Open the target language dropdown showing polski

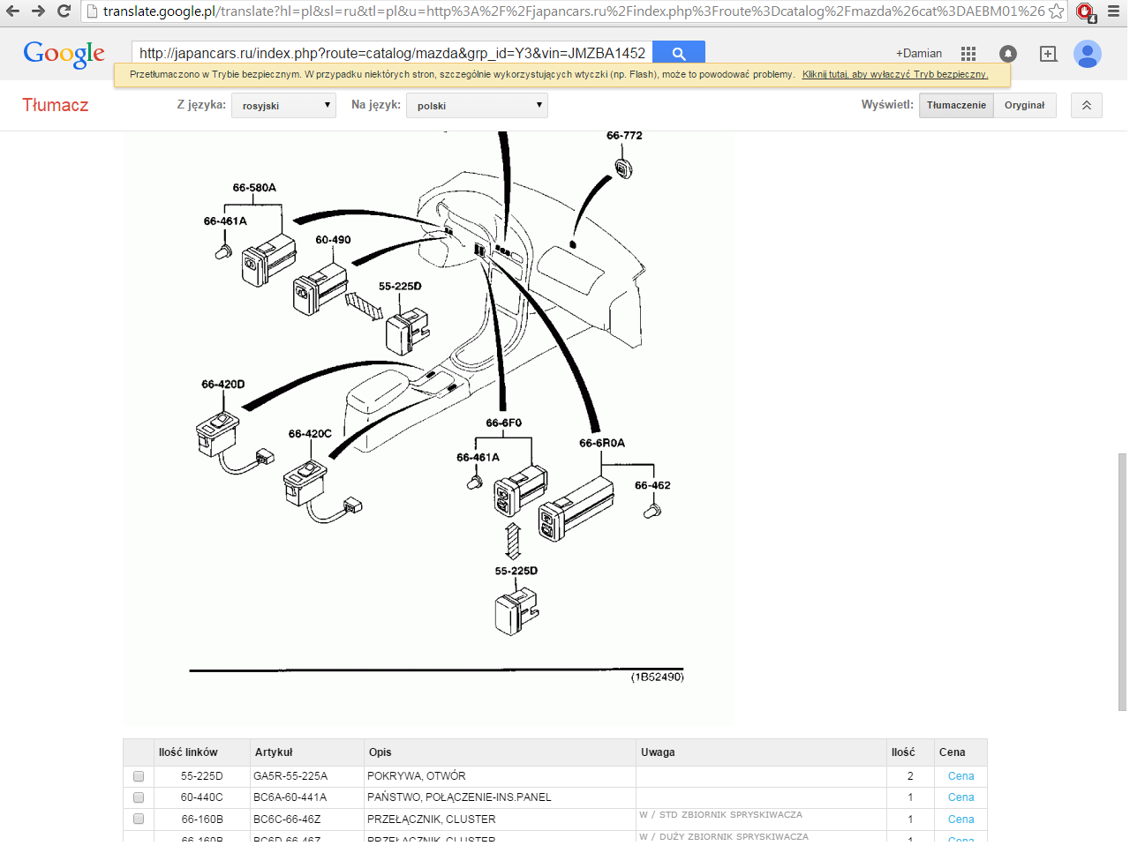click(x=477, y=106)
